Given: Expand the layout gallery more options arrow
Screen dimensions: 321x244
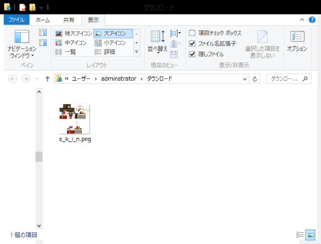Looking at the screenshot, I should [x=136, y=52].
